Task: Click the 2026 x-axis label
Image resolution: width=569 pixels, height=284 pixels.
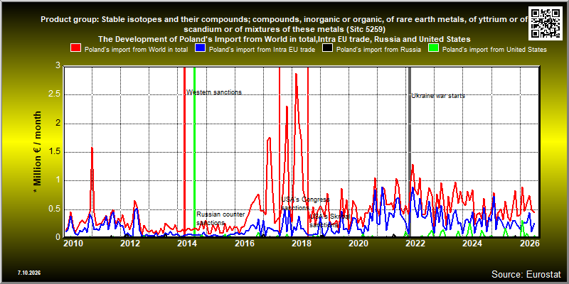Action: (x=528, y=244)
